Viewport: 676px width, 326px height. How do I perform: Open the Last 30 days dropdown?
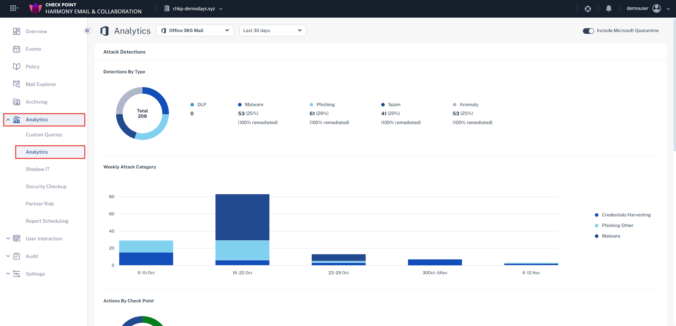point(273,31)
